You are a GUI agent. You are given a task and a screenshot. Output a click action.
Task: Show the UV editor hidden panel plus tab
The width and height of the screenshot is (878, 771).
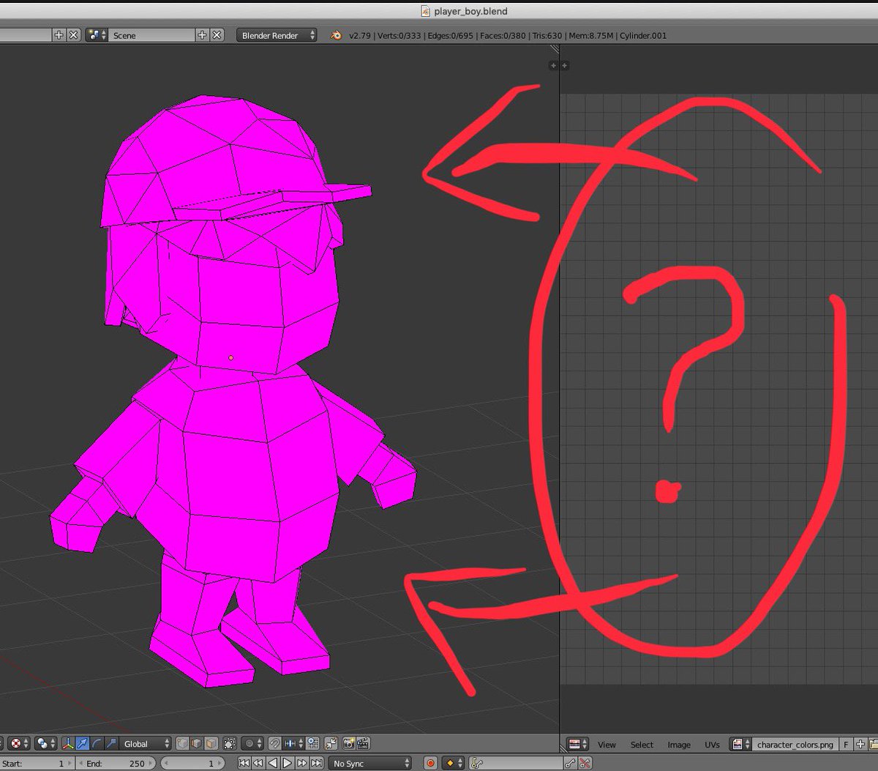(x=564, y=66)
